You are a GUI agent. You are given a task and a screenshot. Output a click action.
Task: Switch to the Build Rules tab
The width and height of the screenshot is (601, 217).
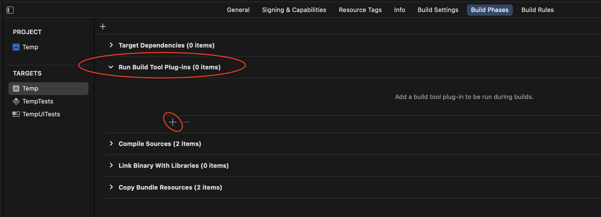coord(537,10)
